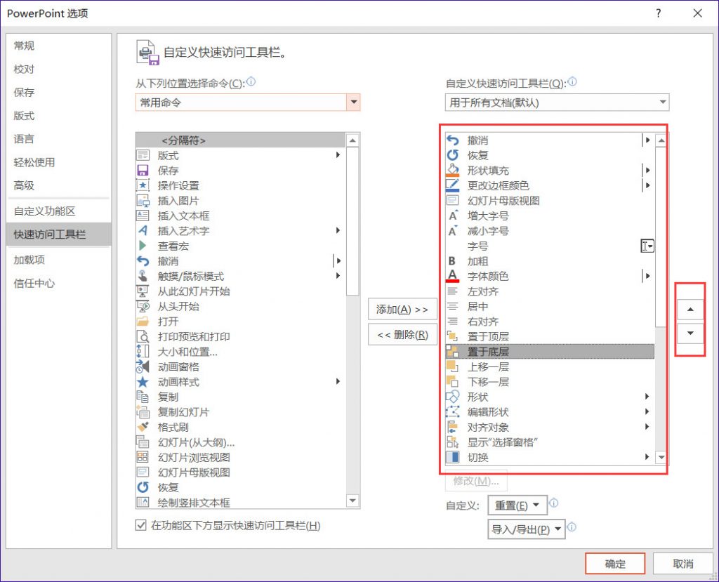This screenshot has width=719, height=582.
Task: Click the 字体颜色 red A icon
Action: (x=453, y=276)
